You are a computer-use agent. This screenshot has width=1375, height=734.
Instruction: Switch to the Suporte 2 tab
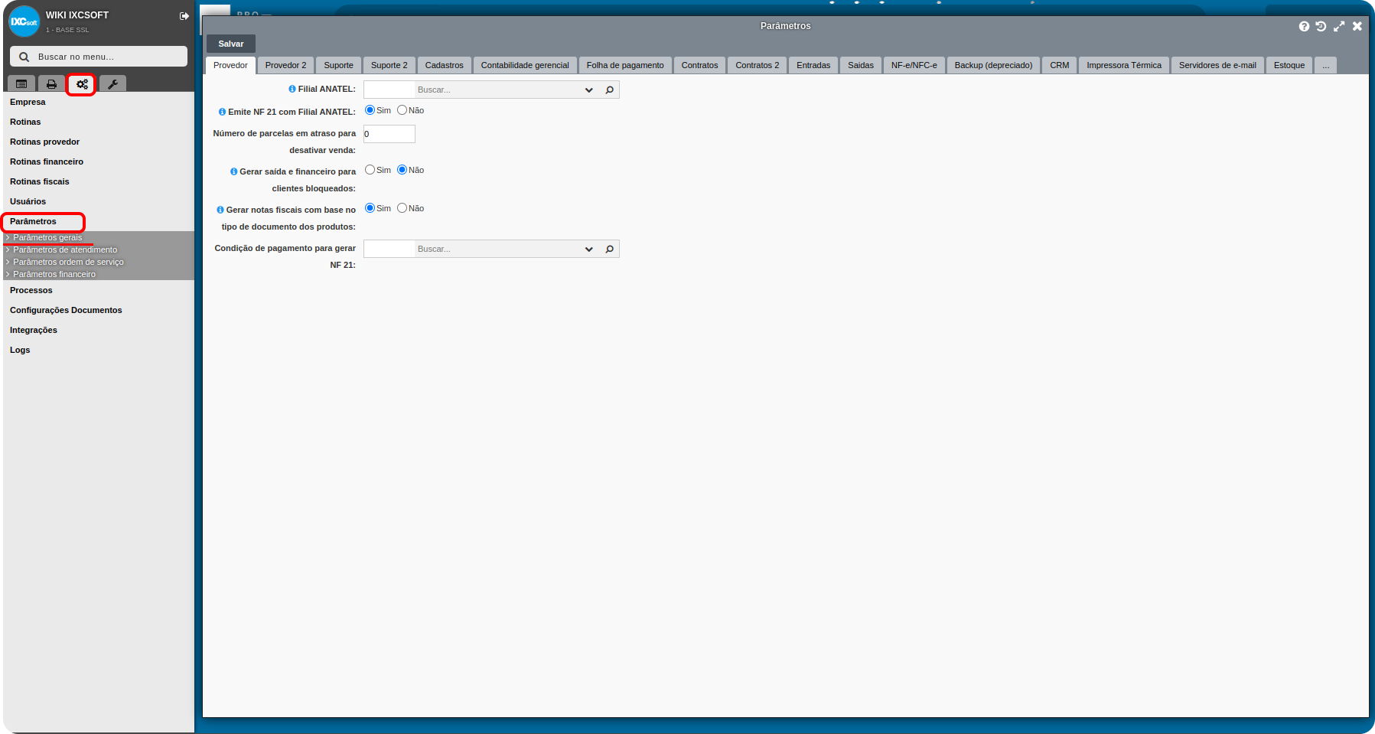pos(389,65)
